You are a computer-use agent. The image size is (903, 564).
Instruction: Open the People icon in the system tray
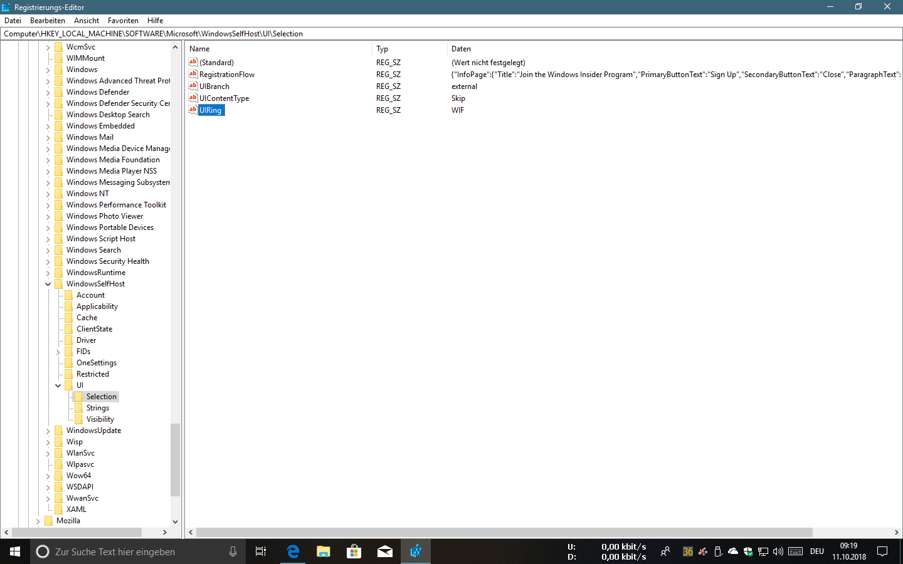click(665, 551)
